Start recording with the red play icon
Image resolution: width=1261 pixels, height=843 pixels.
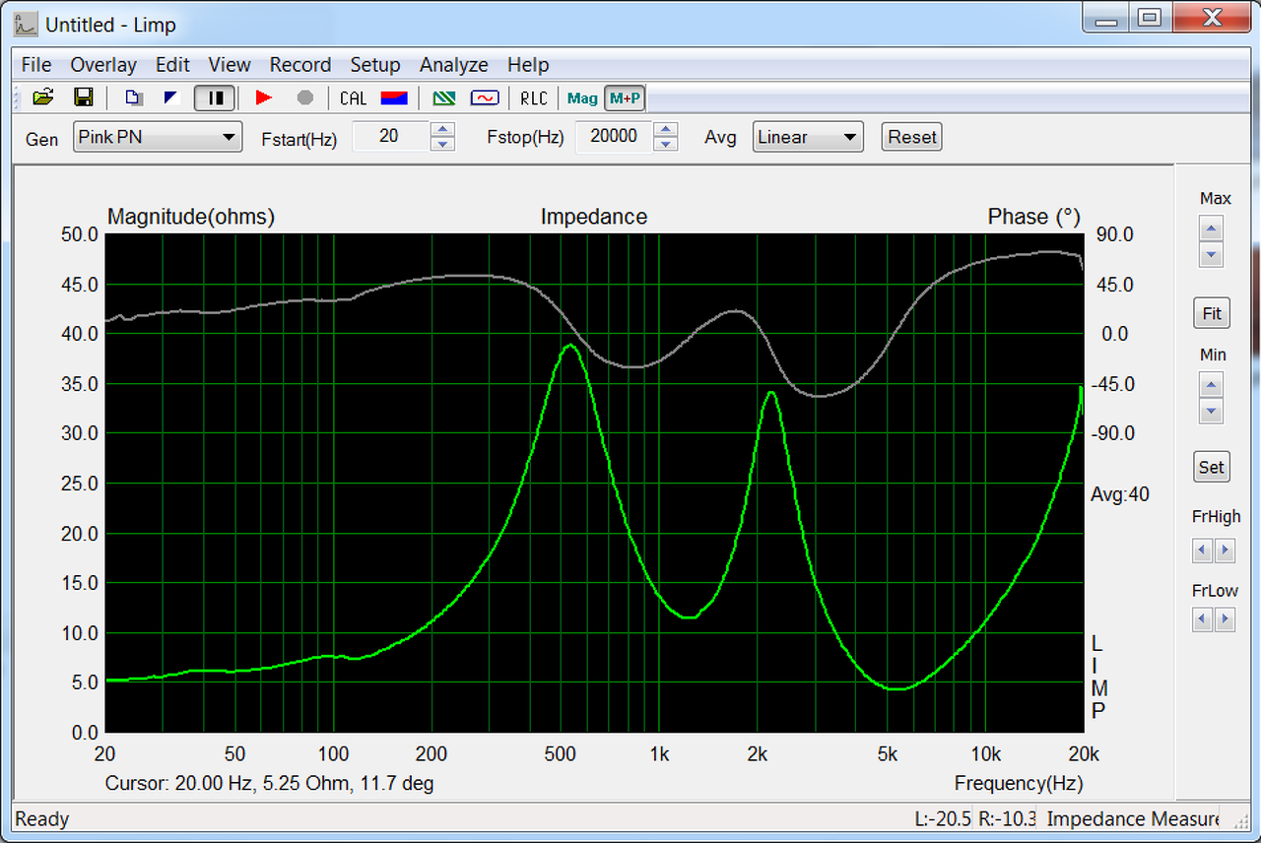[x=263, y=97]
